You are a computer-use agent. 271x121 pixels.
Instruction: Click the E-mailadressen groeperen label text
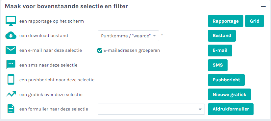[132, 50]
